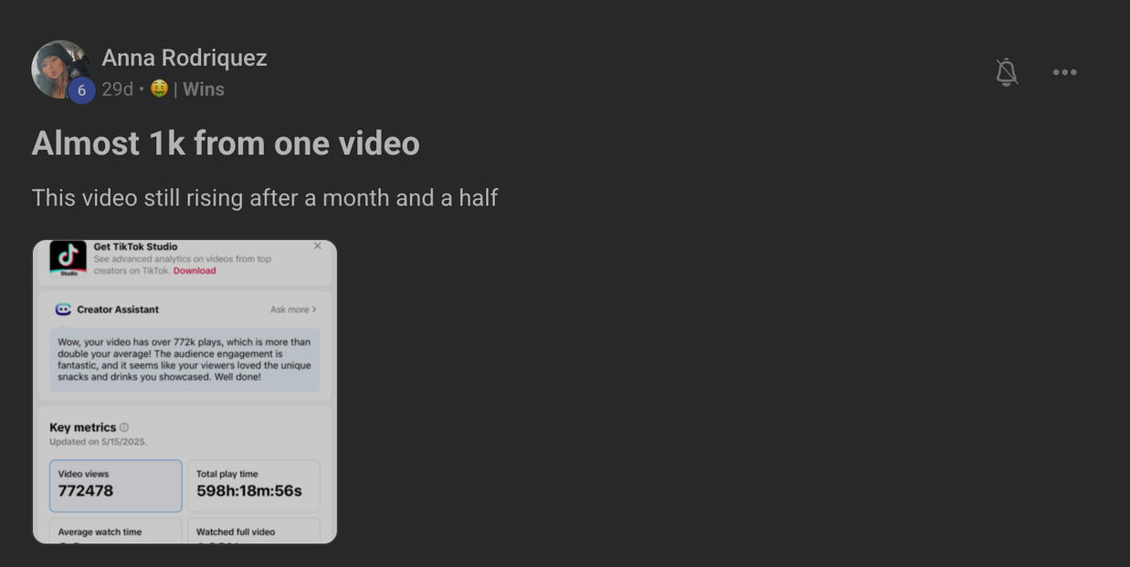The height and width of the screenshot is (567, 1130).
Task: Open the 'Almost 1k from one video' title
Action: [x=226, y=143]
